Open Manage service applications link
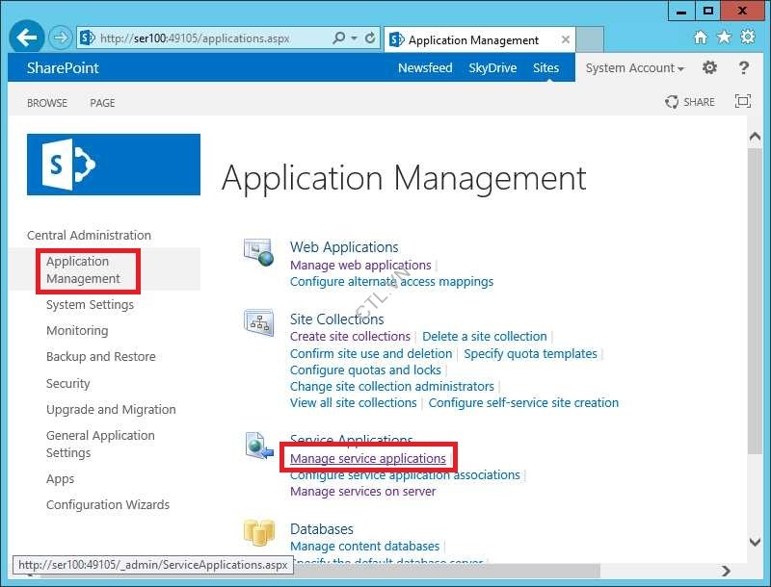This screenshot has width=771, height=587. [x=368, y=458]
